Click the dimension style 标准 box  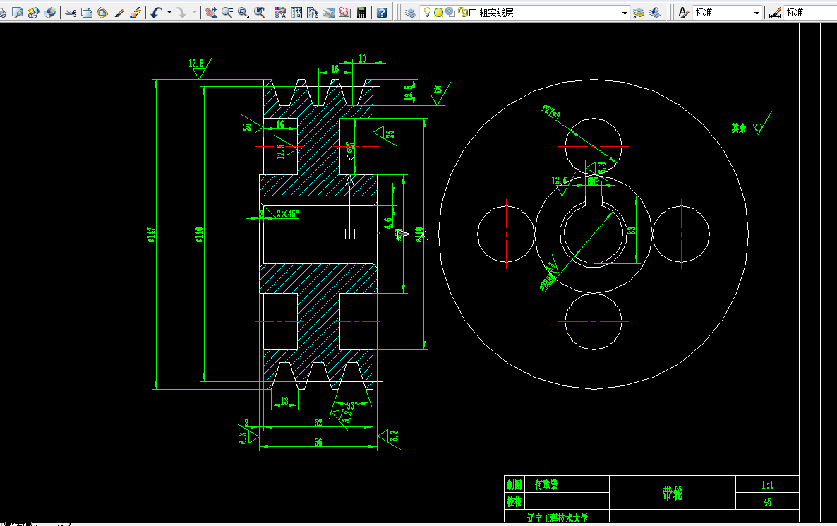[810, 12]
